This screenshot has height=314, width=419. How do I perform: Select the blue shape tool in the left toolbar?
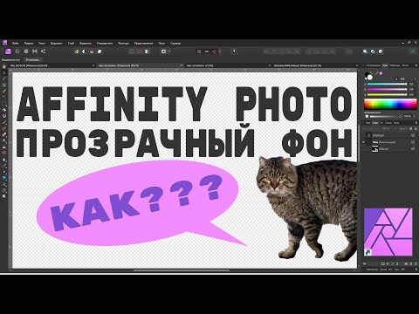tap(4, 178)
